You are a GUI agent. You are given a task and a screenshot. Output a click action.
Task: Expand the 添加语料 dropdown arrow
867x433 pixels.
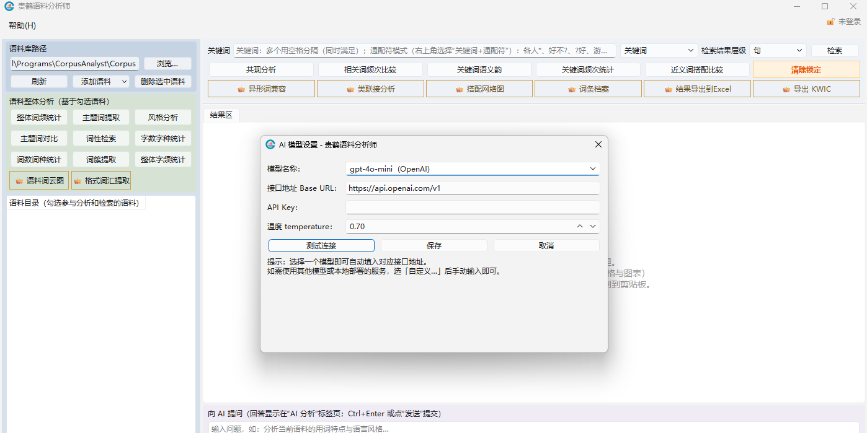tap(124, 81)
